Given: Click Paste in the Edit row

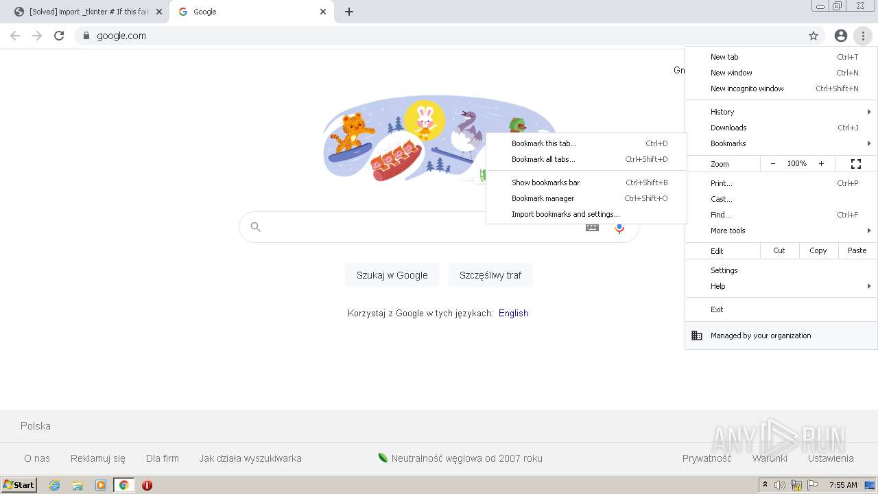Looking at the screenshot, I should [x=857, y=250].
